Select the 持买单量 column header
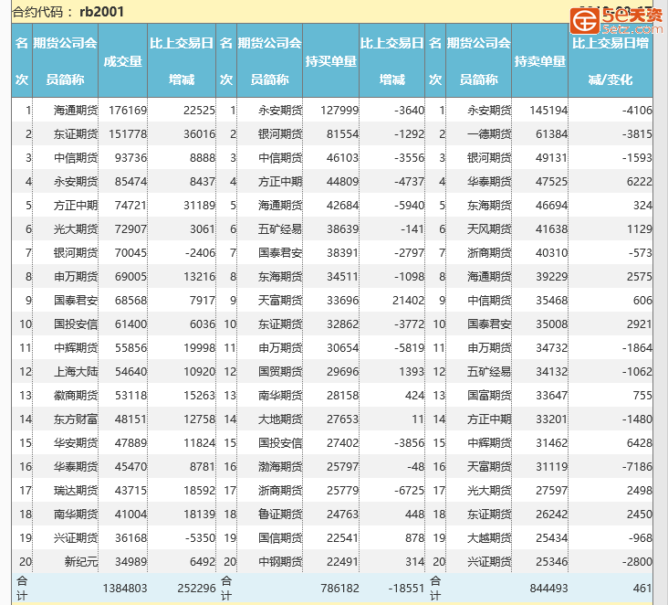668x605 pixels. [x=330, y=61]
